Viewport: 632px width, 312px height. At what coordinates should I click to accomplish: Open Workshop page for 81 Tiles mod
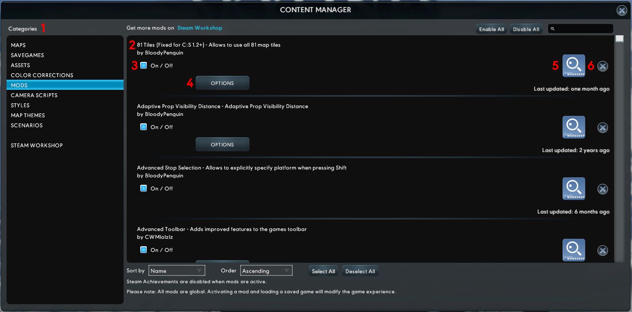(x=574, y=66)
